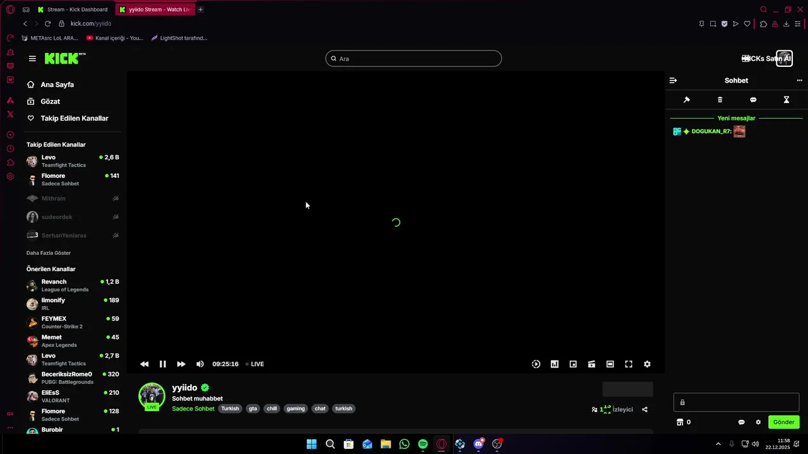This screenshot has height=454, width=808.
Task: Jump to LIVE in the player
Action: pos(255,364)
